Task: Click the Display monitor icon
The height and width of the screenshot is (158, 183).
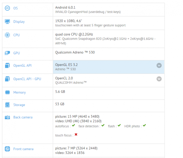Action: pos(7,22)
